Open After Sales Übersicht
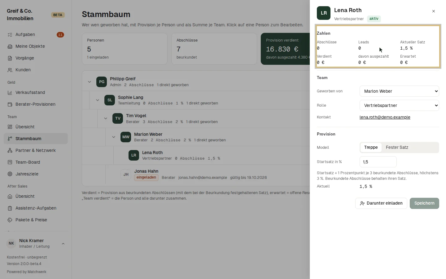Viewport: 446px width, 279px height. [36, 197]
